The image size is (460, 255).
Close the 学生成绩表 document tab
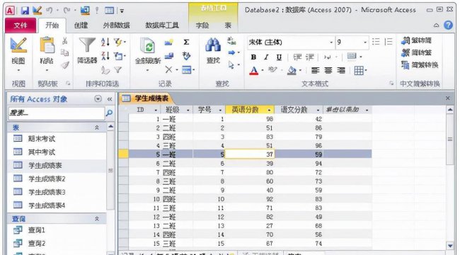[x=448, y=98]
